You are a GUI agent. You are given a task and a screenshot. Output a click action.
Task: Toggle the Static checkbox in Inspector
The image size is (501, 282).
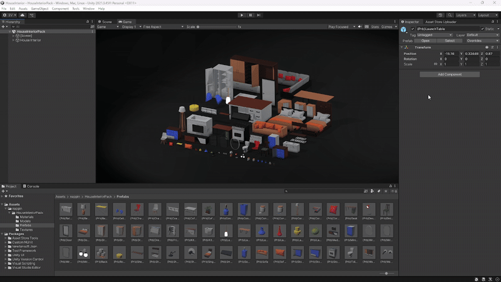482,29
